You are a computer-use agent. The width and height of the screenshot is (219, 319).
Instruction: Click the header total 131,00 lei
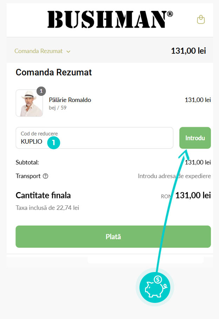point(188,51)
